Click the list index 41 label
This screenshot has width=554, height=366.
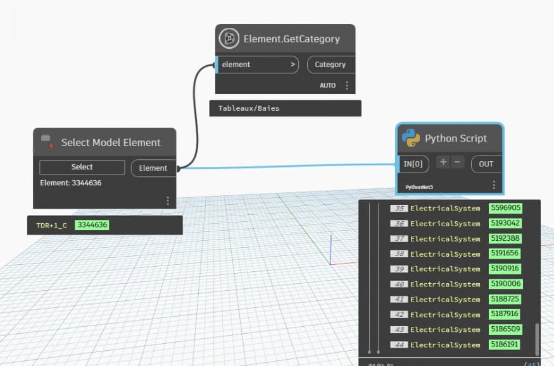399,300
